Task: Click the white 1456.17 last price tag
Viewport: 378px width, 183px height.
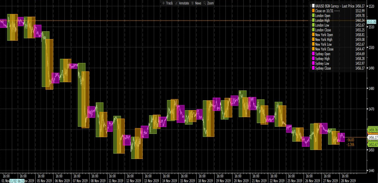Action: (x=373, y=137)
